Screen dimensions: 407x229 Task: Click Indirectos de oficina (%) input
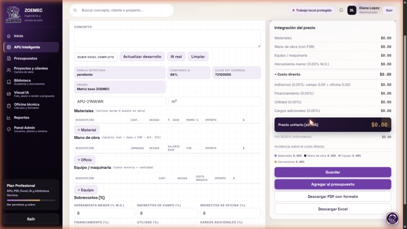230,213
